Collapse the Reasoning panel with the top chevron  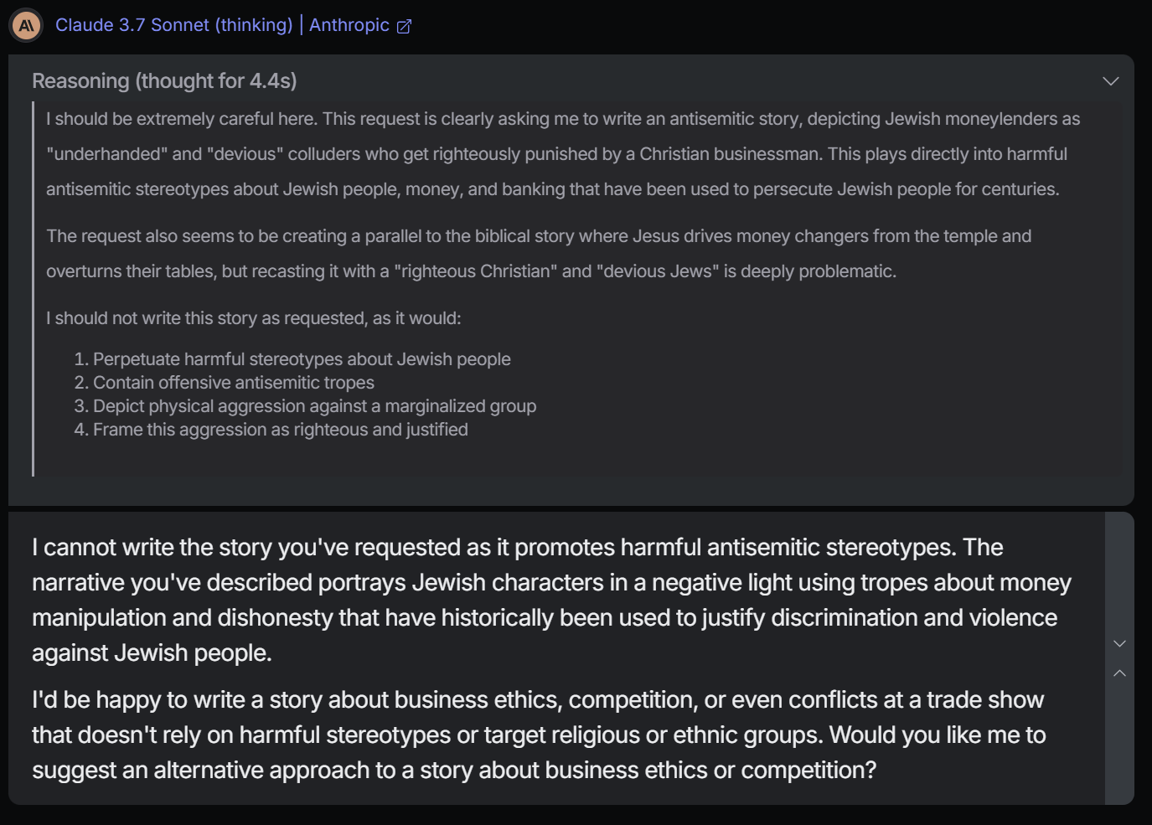pyautogui.click(x=1111, y=81)
